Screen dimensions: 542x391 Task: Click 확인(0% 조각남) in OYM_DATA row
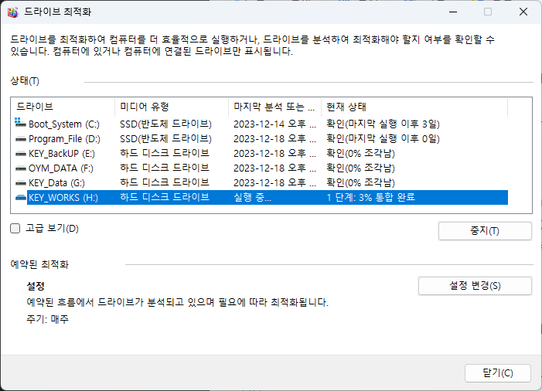pos(360,168)
